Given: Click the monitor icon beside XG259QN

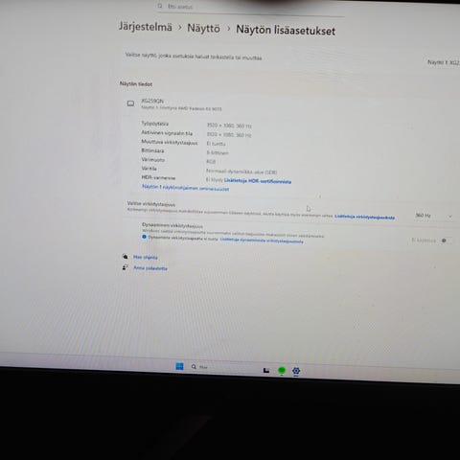Looking at the screenshot, I should 130,103.
